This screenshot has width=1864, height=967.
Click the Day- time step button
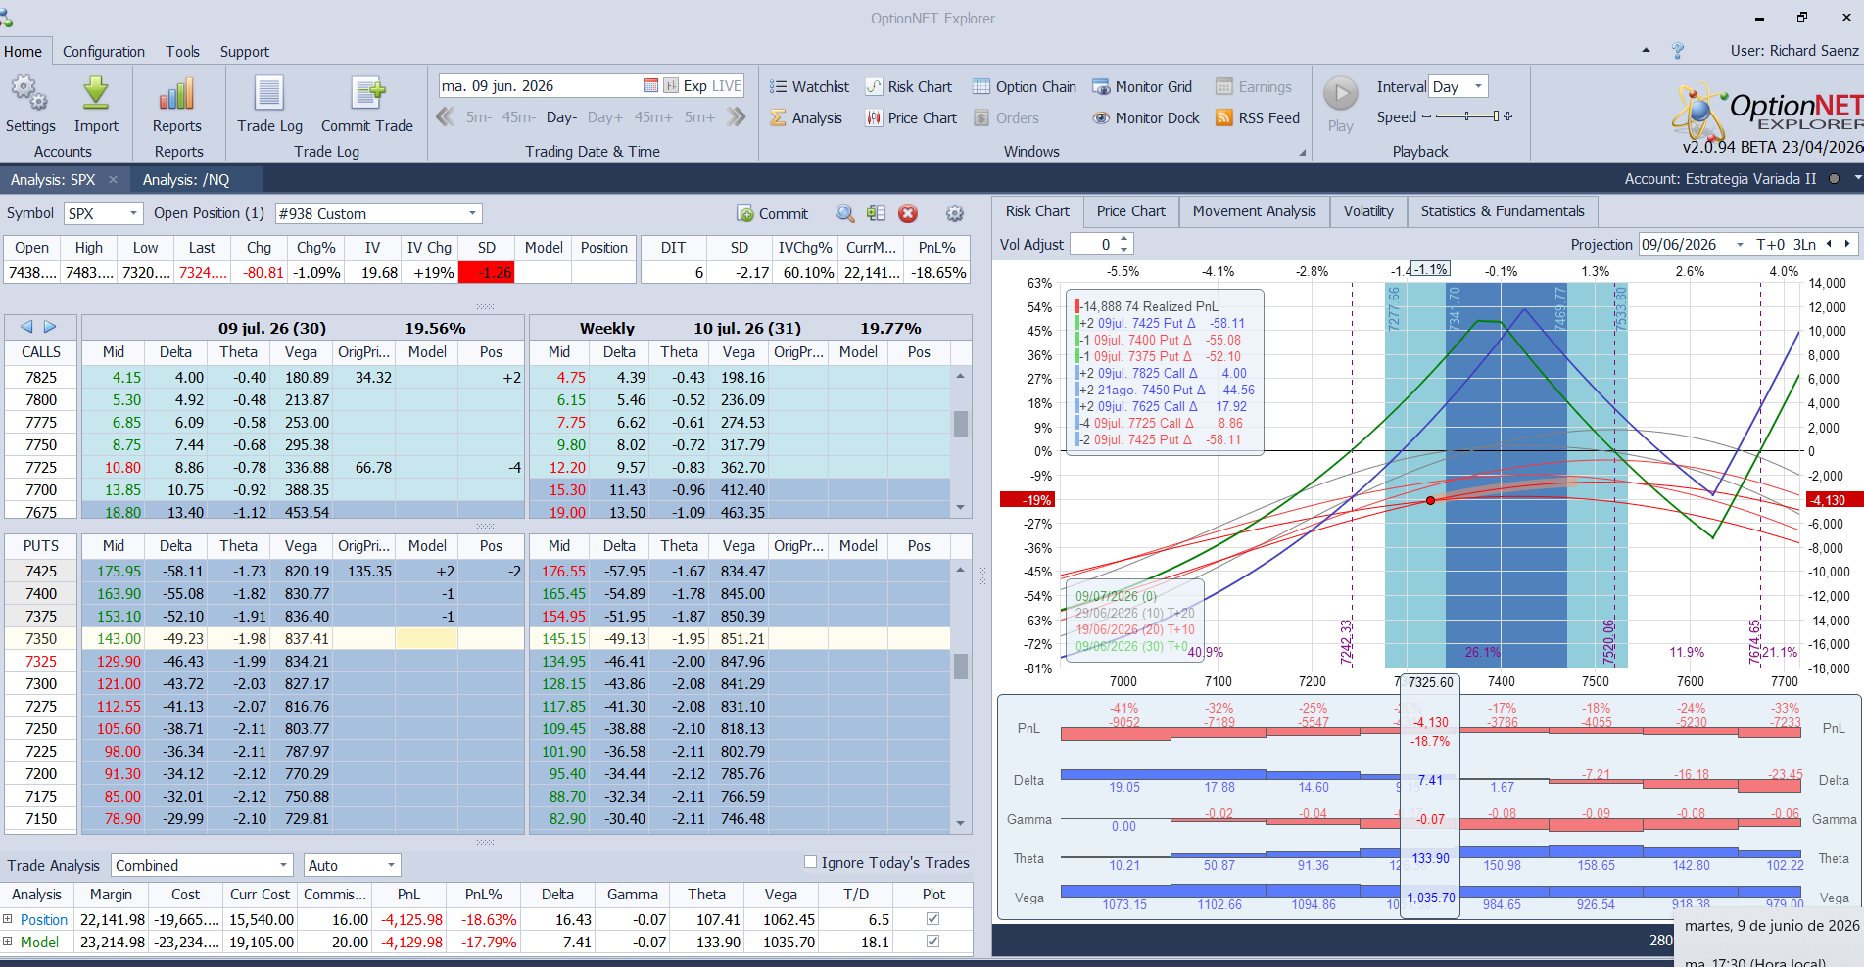561,117
